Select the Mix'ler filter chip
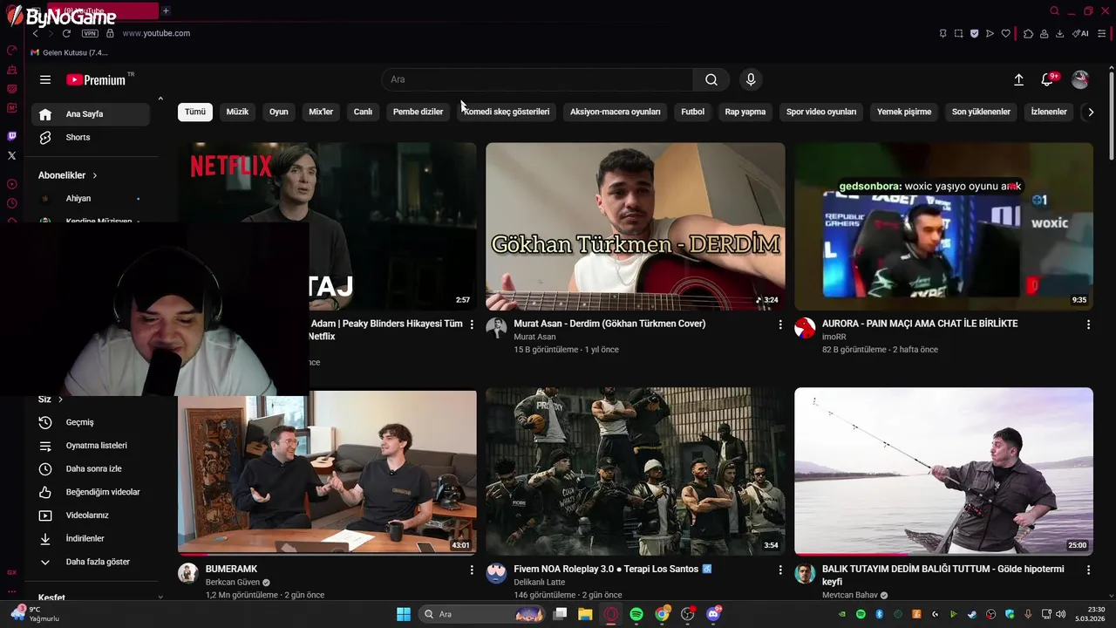The width and height of the screenshot is (1116, 628). pos(321,112)
